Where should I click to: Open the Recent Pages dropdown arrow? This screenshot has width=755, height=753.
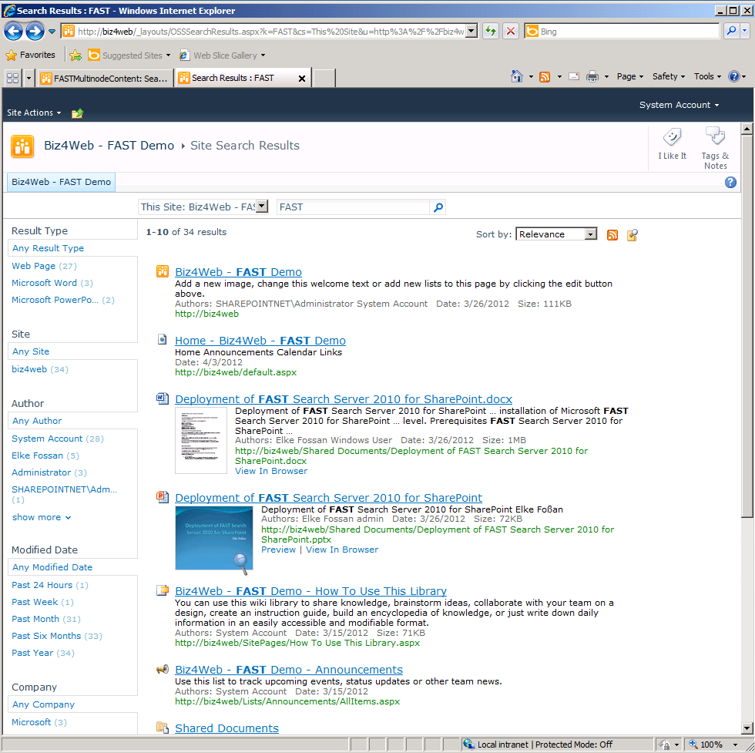pos(52,32)
